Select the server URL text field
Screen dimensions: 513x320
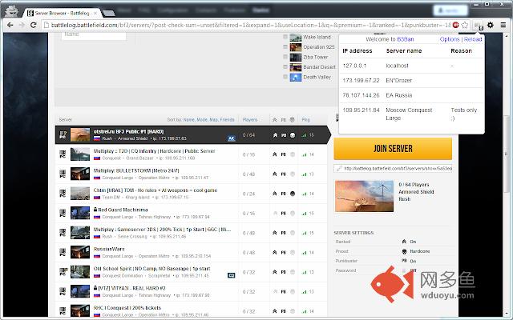click(x=393, y=169)
